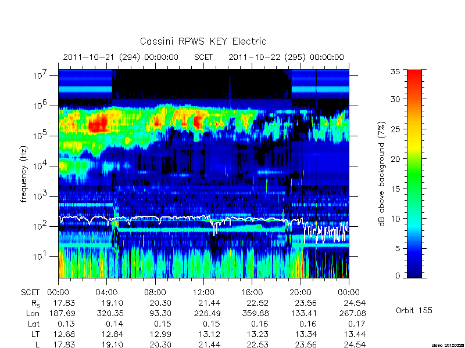
Task: Click the 'dB above background (7%)' label
Action: pyautogui.click(x=381, y=174)
